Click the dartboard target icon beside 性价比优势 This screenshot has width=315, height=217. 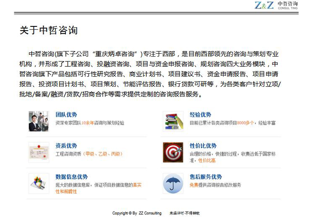pyautogui.click(x=173, y=152)
